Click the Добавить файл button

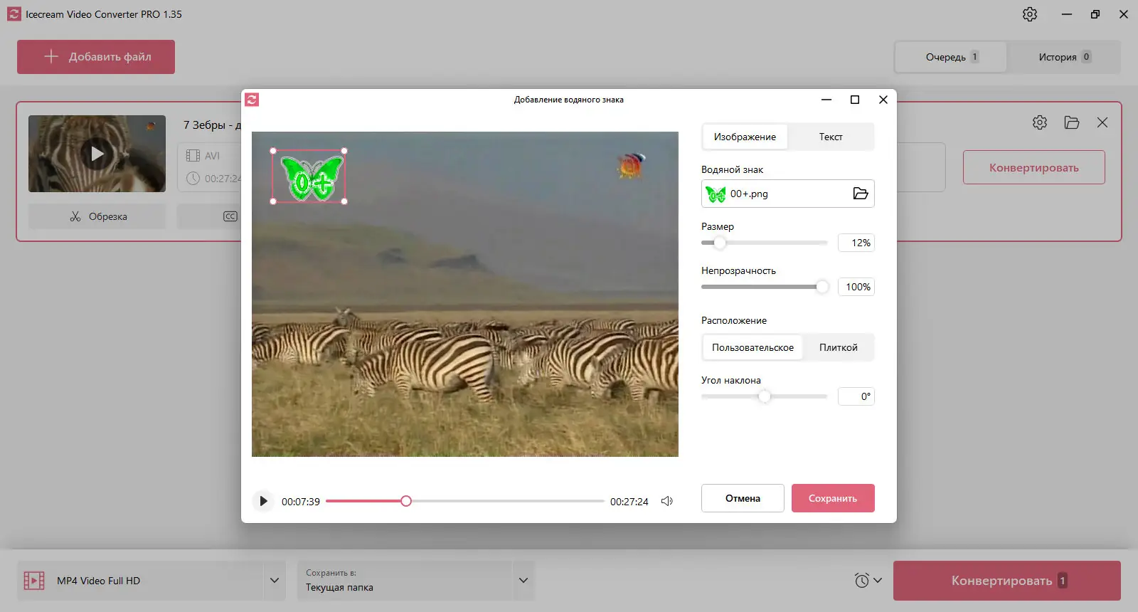click(x=96, y=57)
